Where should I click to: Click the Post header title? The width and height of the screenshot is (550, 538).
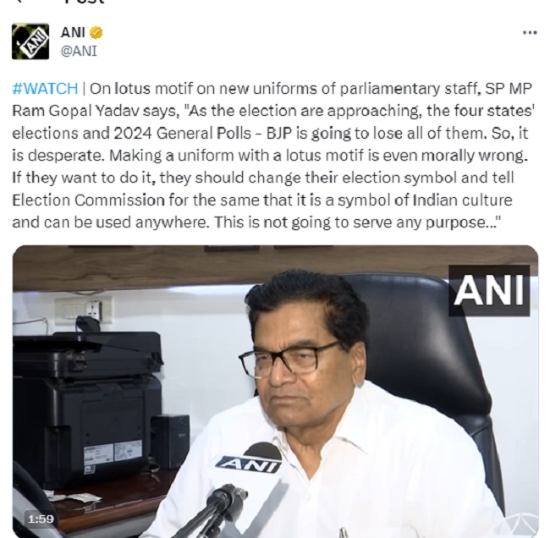[85, 3]
